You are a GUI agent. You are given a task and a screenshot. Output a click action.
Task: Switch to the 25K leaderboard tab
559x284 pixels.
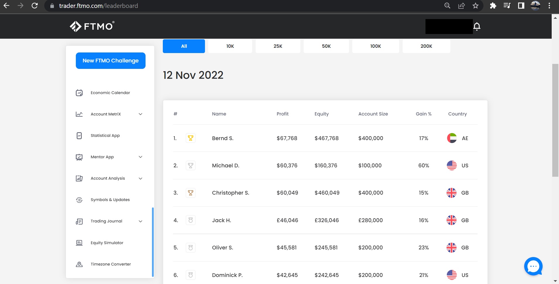click(278, 46)
